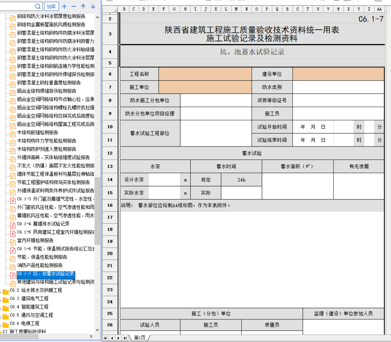Screen dimensions: 391x342
Task: Select 室内环境检测报告 tree item
Action: coord(35,240)
